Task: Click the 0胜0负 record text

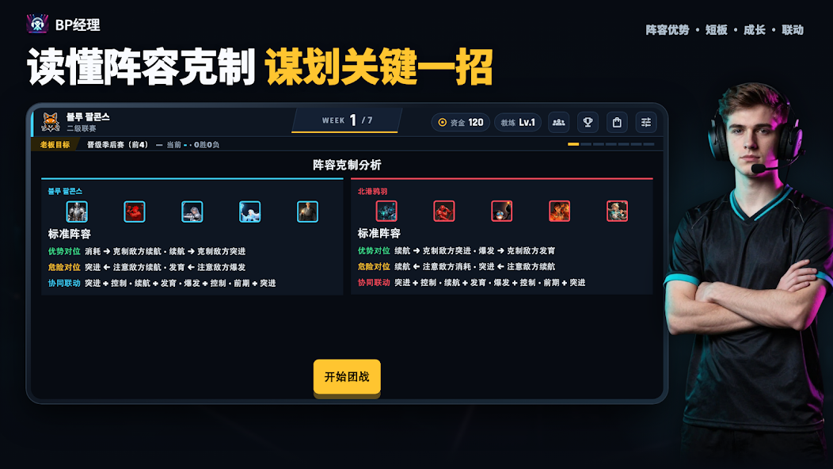Action: click(207, 145)
